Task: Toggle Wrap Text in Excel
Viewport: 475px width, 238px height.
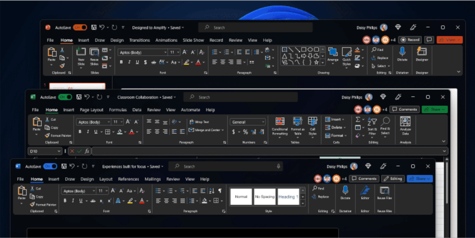Action: pyautogui.click(x=199, y=122)
